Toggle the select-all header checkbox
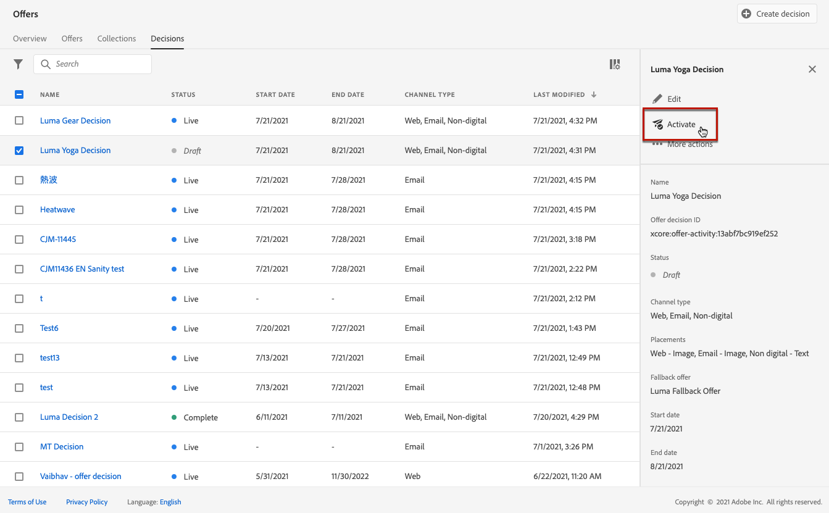 point(19,94)
